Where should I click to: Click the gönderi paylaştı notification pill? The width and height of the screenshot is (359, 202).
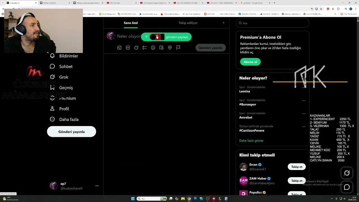(x=166, y=37)
